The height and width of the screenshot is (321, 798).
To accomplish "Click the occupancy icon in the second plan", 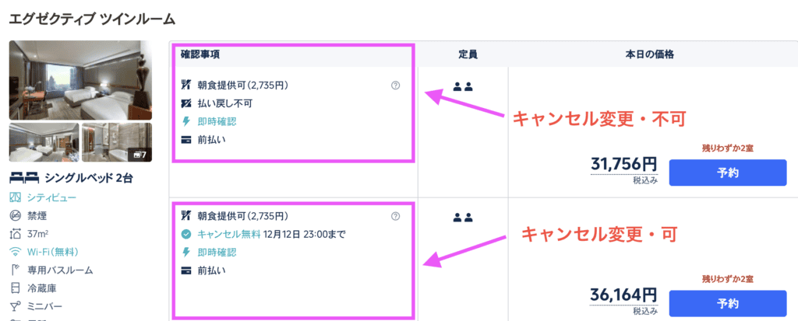I will pyautogui.click(x=463, y=218).
